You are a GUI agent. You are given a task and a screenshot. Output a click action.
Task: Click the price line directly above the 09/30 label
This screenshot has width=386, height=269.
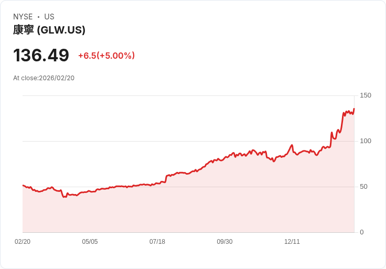click(224, 157)
